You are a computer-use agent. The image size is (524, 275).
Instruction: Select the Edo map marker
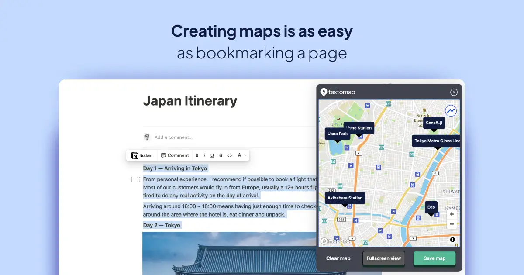pyautogui.click(x=431, y=208)
